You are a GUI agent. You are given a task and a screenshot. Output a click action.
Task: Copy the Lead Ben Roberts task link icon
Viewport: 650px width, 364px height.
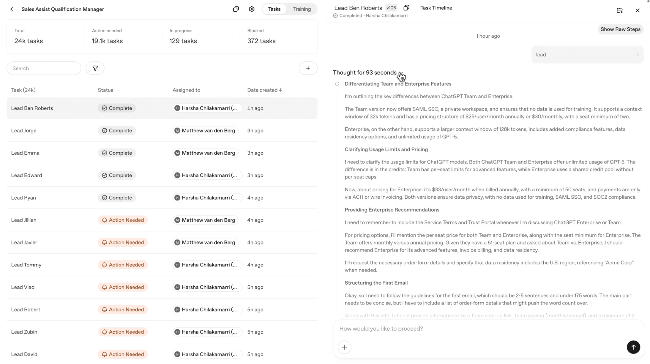(406, 8)
